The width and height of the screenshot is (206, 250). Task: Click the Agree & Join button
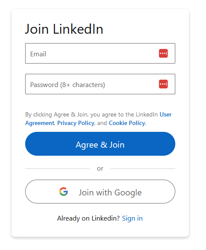coord(100,144)
